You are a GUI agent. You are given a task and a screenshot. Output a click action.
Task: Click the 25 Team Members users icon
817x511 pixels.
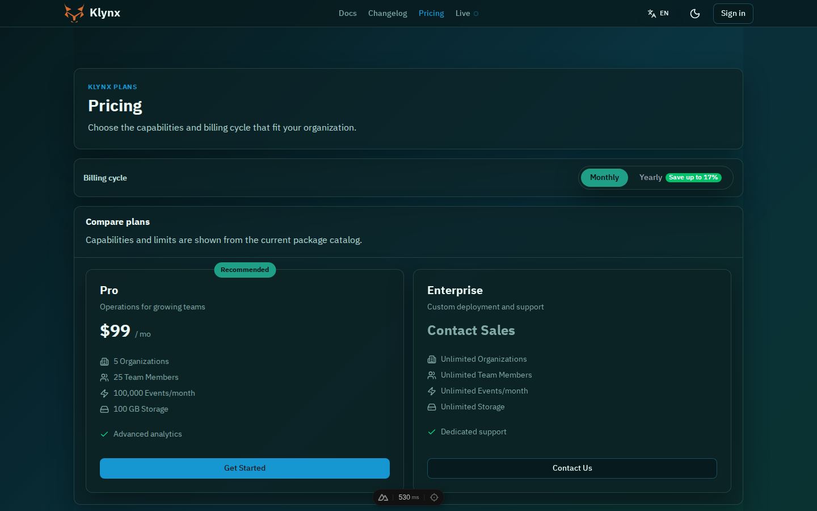[104, 378]
